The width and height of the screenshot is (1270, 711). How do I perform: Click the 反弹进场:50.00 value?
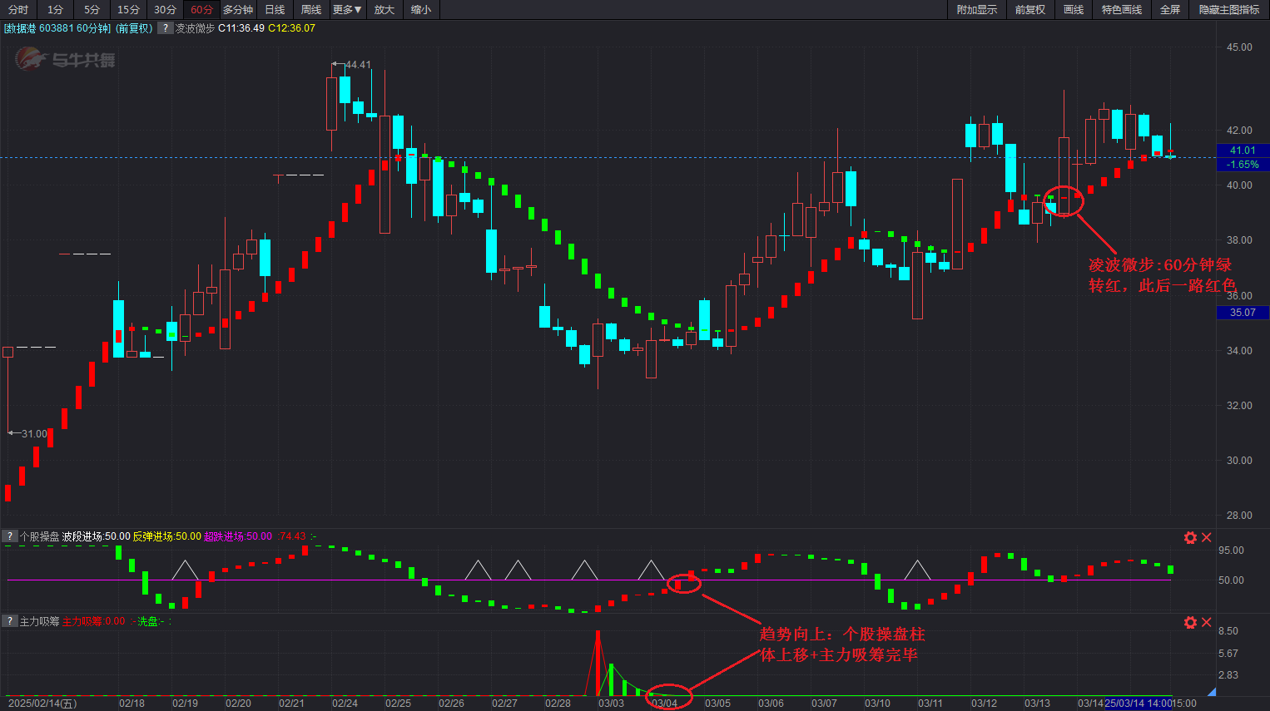(167, 537)
